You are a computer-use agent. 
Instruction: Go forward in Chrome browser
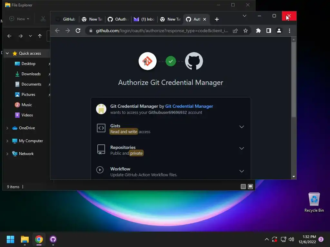point(68,31)
